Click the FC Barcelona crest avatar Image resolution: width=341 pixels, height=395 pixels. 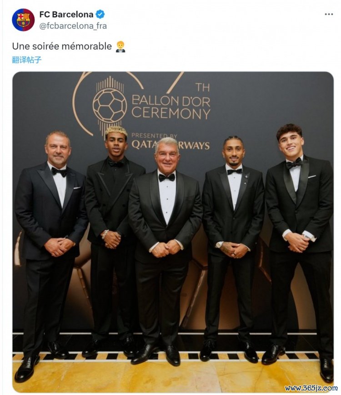tap(23, 20)
